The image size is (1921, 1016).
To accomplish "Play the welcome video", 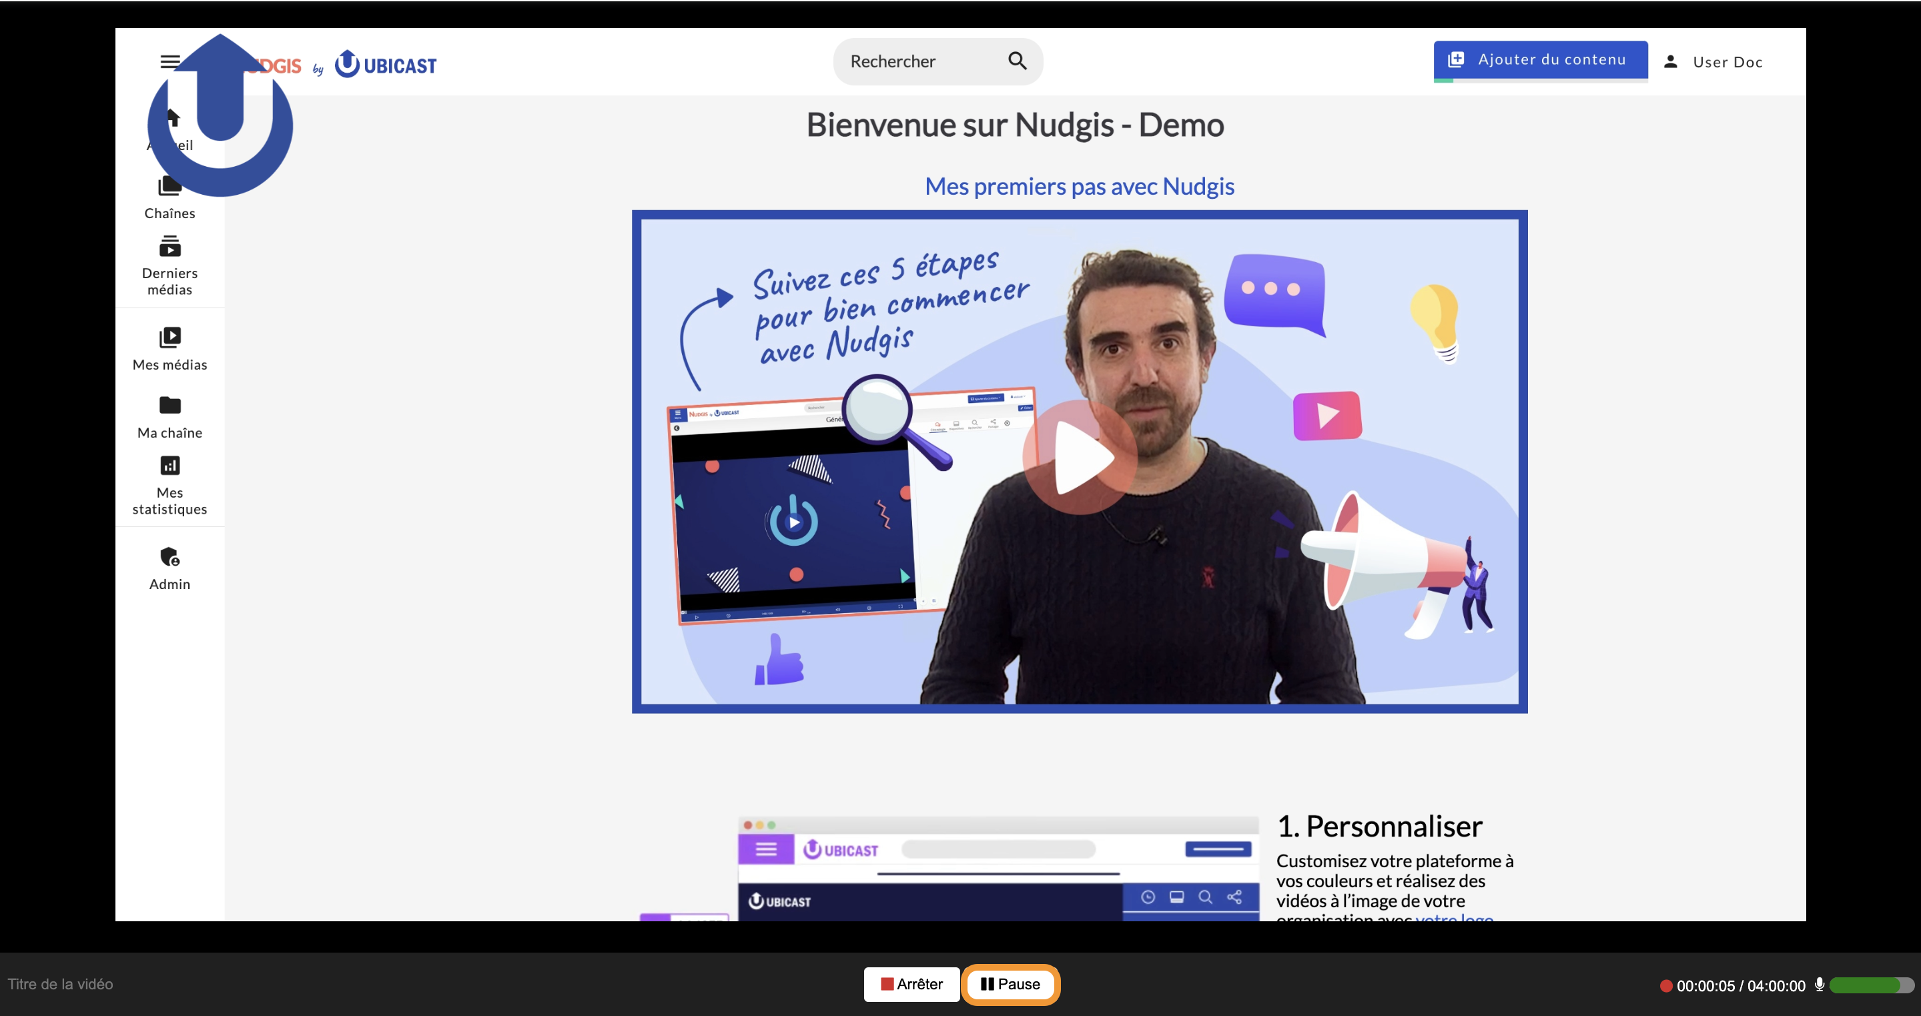I will point(1080,458).
